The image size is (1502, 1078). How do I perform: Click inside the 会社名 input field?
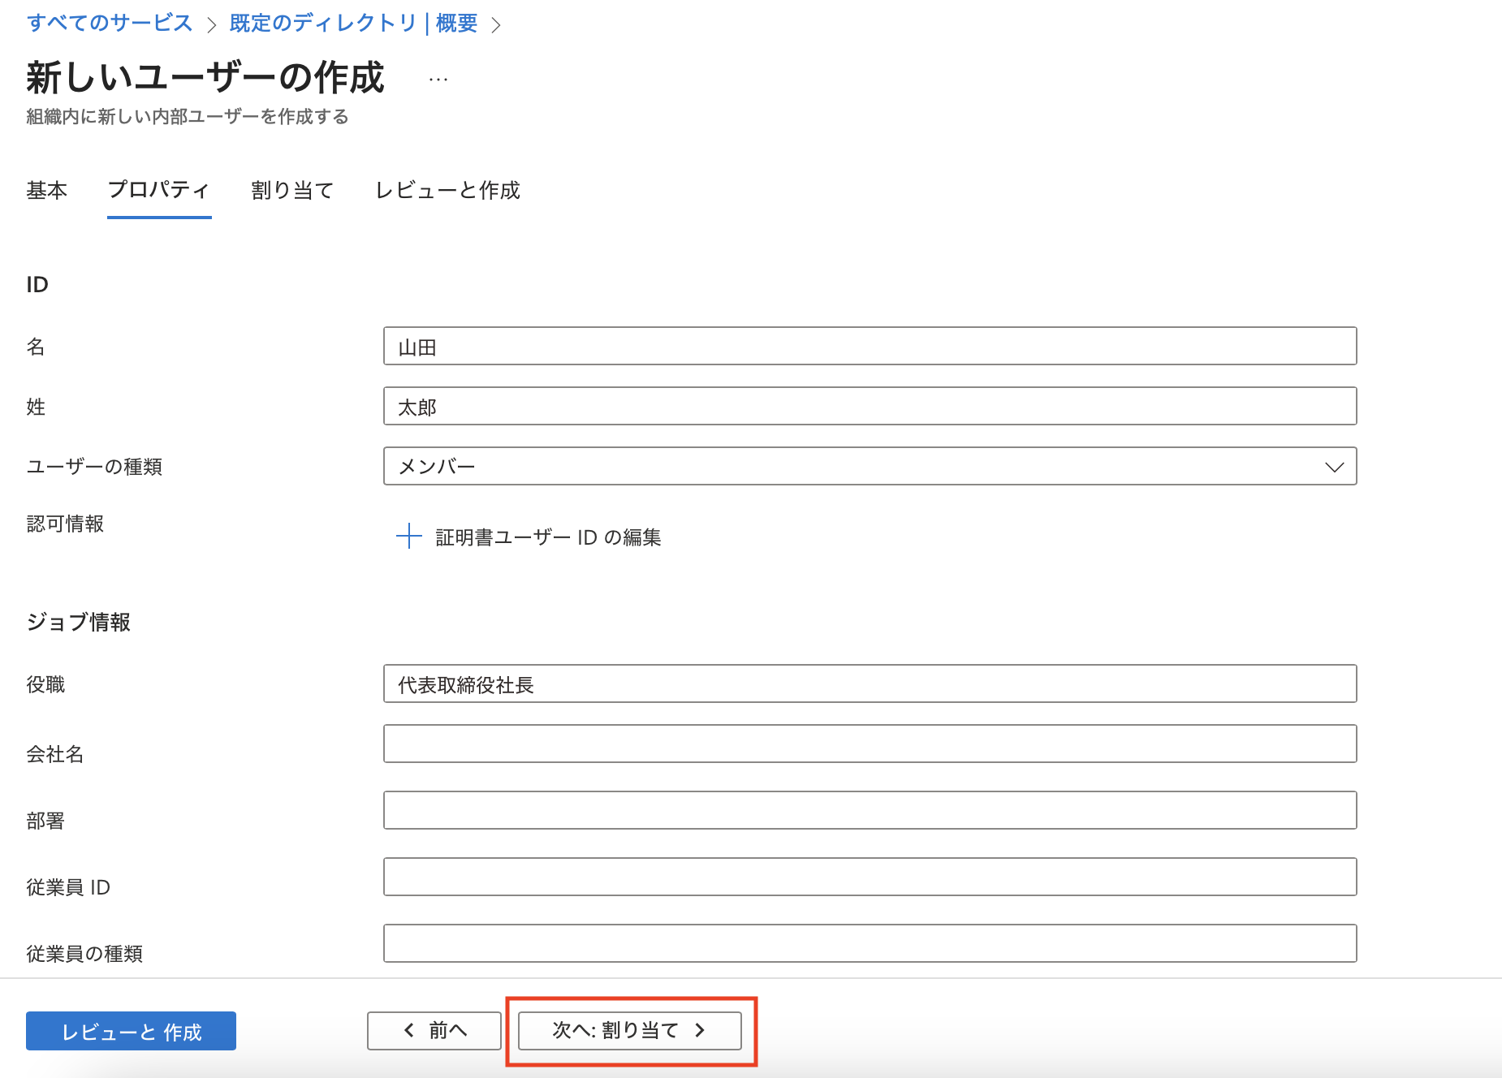(869, 744)
